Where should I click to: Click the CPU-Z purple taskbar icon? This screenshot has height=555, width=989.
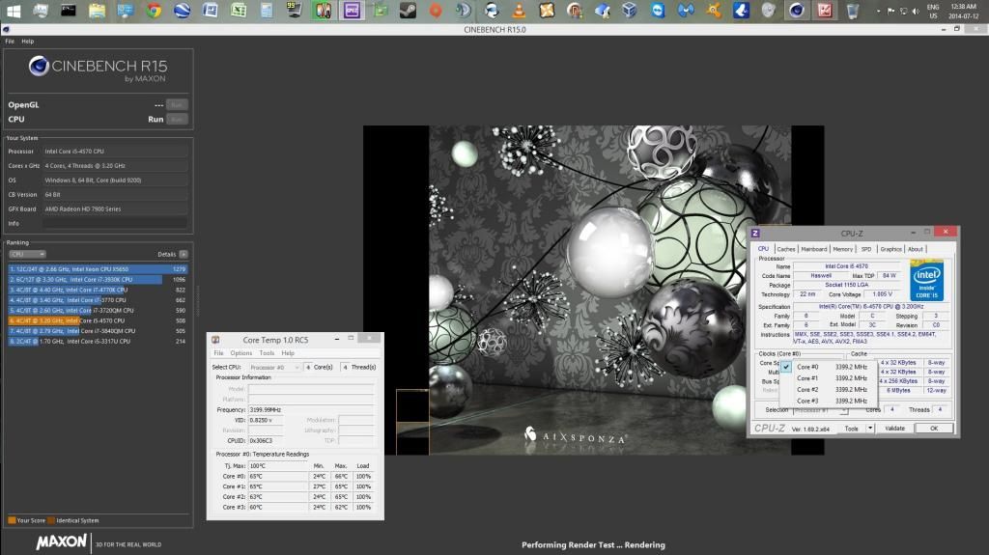coord(352,12)
